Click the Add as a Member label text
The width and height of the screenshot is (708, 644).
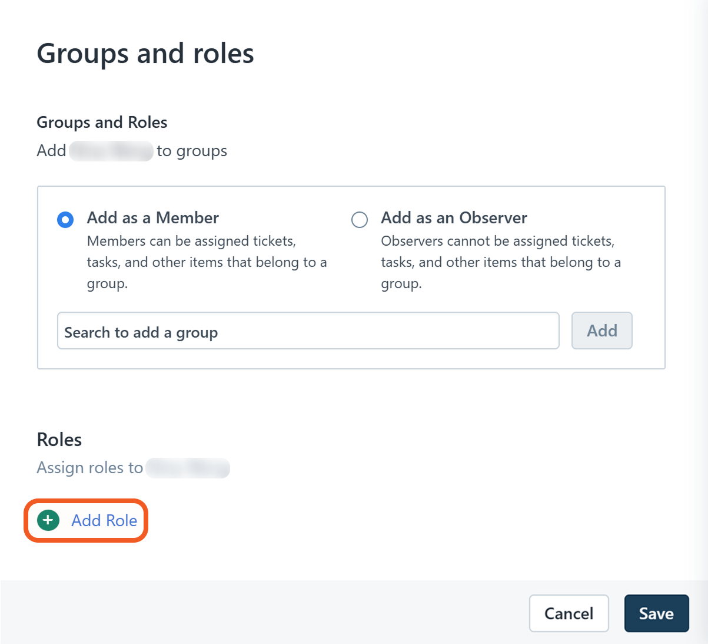(152, 217)
